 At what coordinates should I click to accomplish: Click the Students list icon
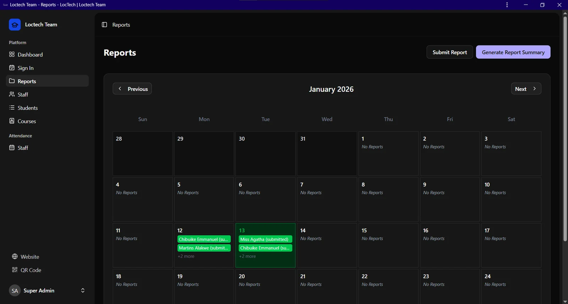12,108
